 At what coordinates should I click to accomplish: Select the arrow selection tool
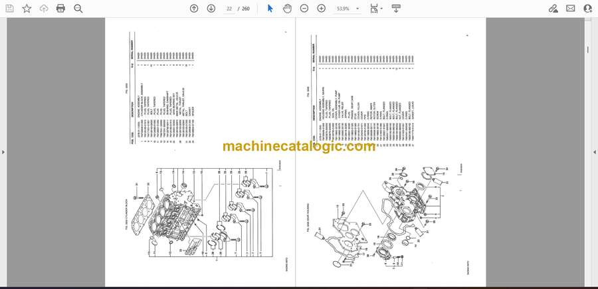click(x=270, y=9)
